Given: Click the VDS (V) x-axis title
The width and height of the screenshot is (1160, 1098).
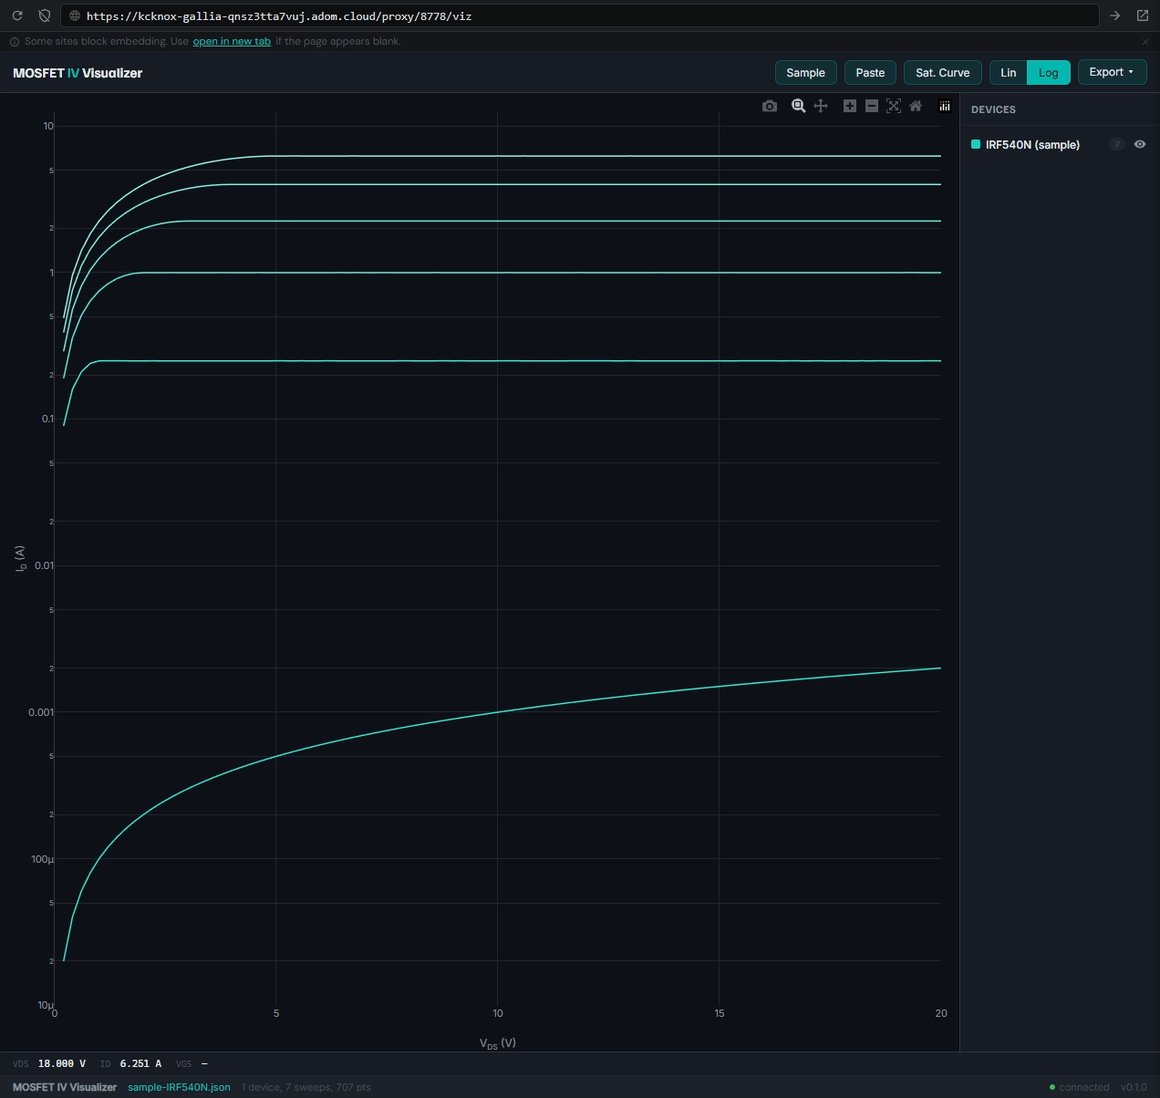Looking at the screenshot, I should pos(498,1043).
